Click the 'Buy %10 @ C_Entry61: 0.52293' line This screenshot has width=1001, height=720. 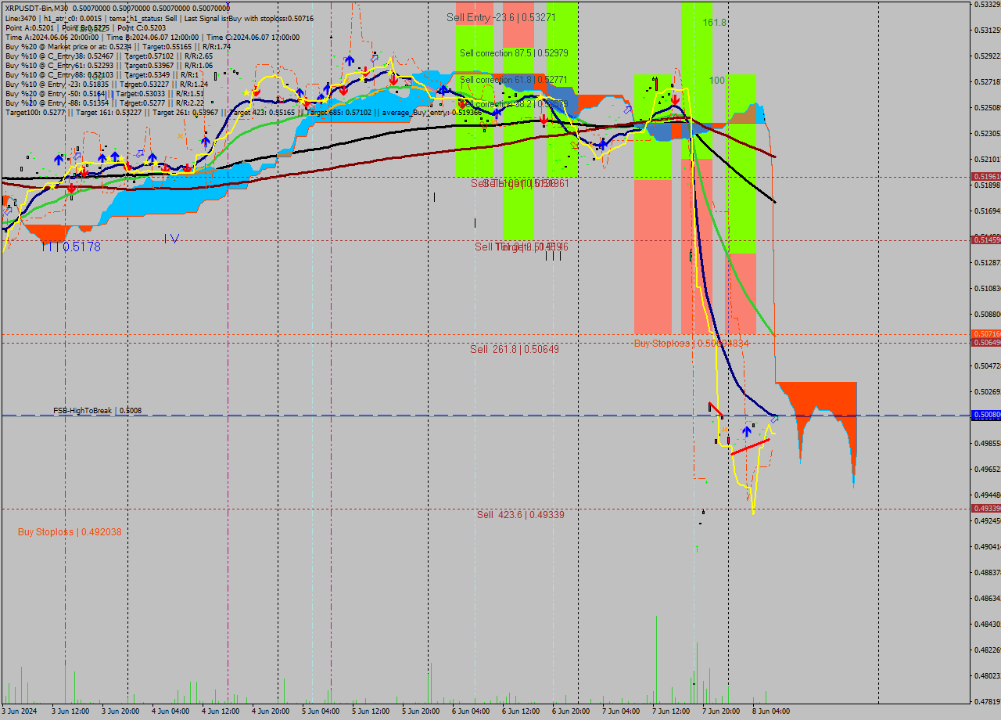[x=109, y=65]
